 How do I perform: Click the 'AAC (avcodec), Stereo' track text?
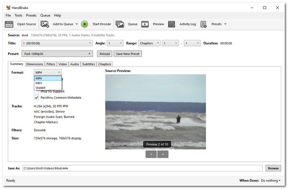click(49, 111)
